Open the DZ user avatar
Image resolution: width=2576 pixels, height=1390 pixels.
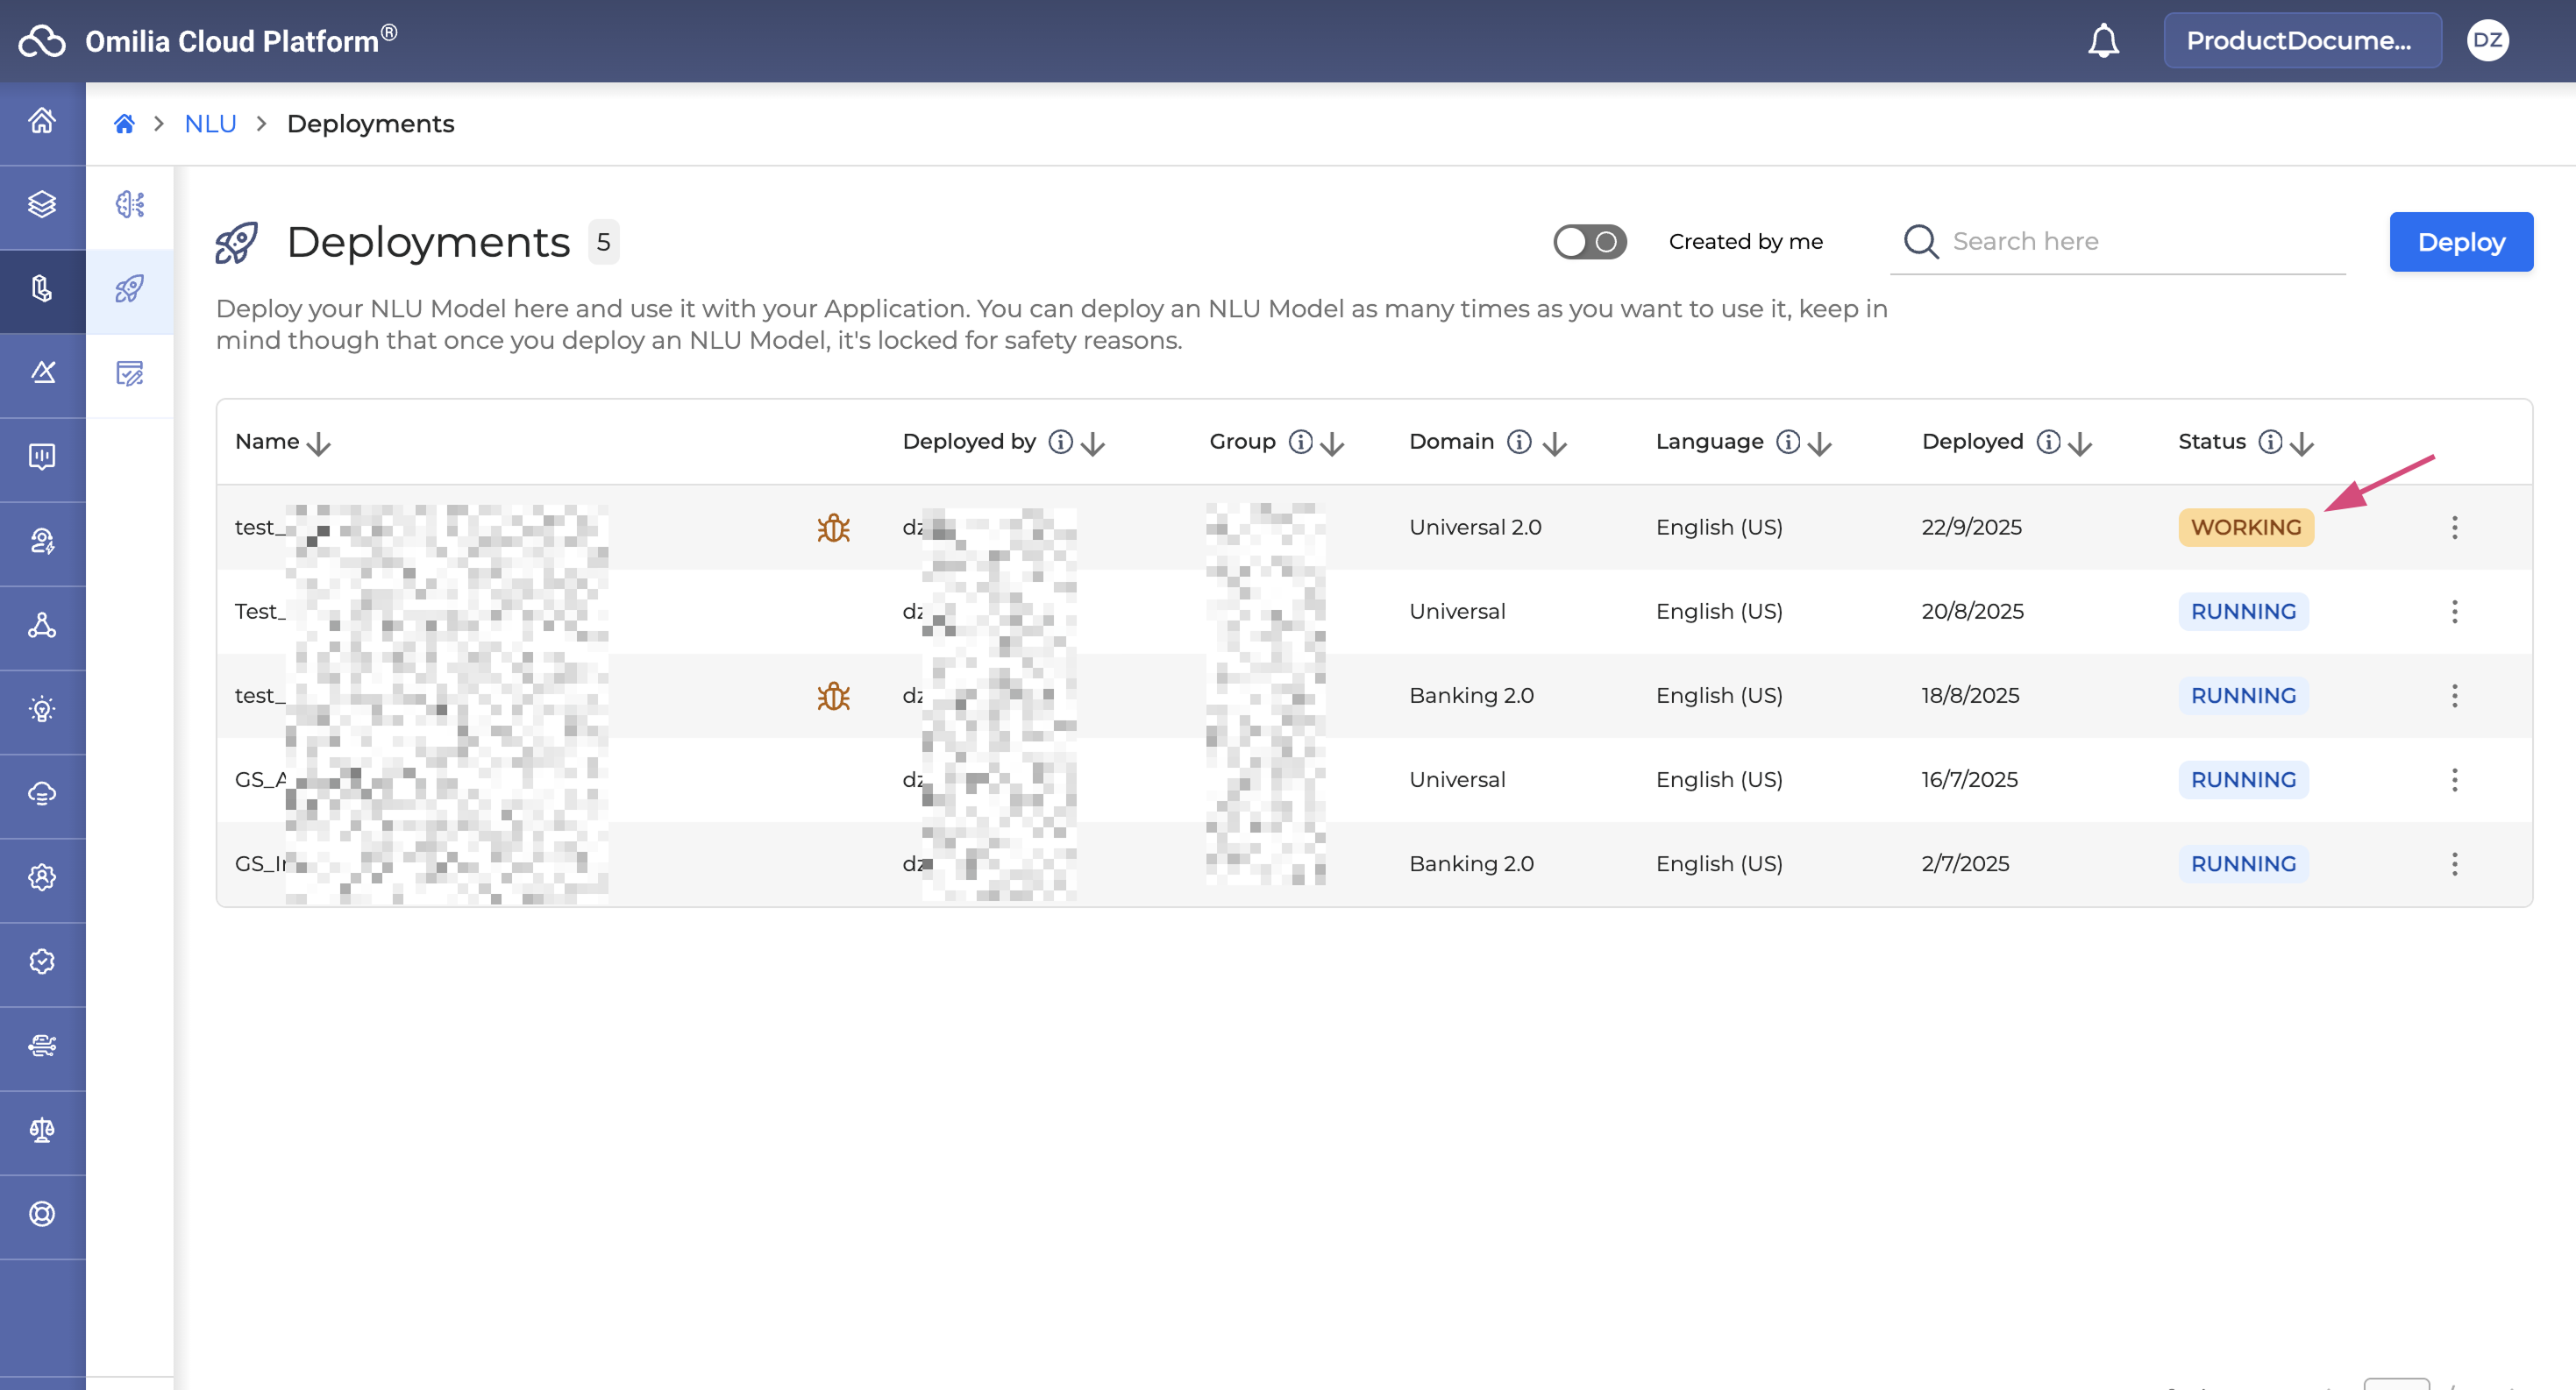click(x=2487, y=41)
